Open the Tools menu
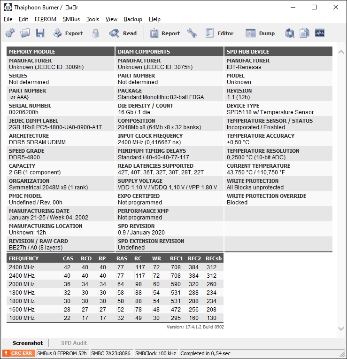 point(93,19)
